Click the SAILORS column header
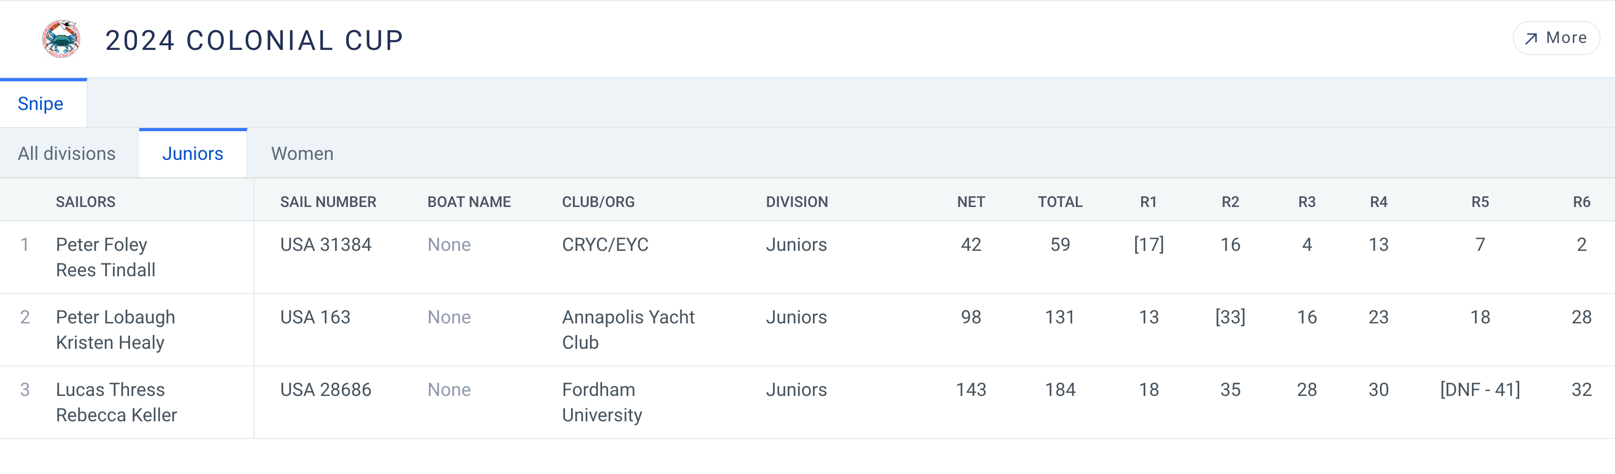This screenshot has width=1615, height=474. pos(86,202)
